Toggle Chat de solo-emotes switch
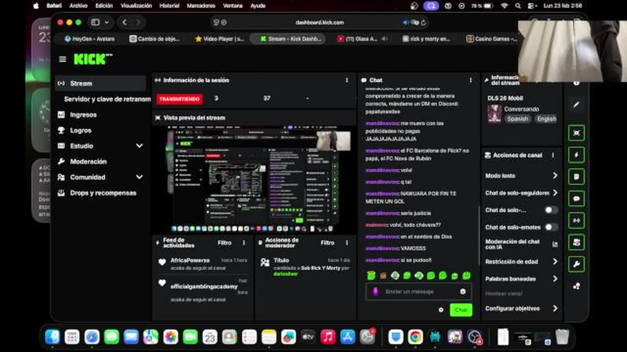This screenshot has height=352, width=627. point(551,227)
